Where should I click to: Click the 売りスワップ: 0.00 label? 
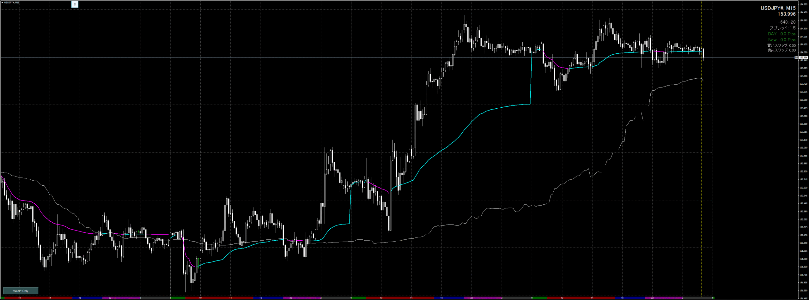point(782,50)
